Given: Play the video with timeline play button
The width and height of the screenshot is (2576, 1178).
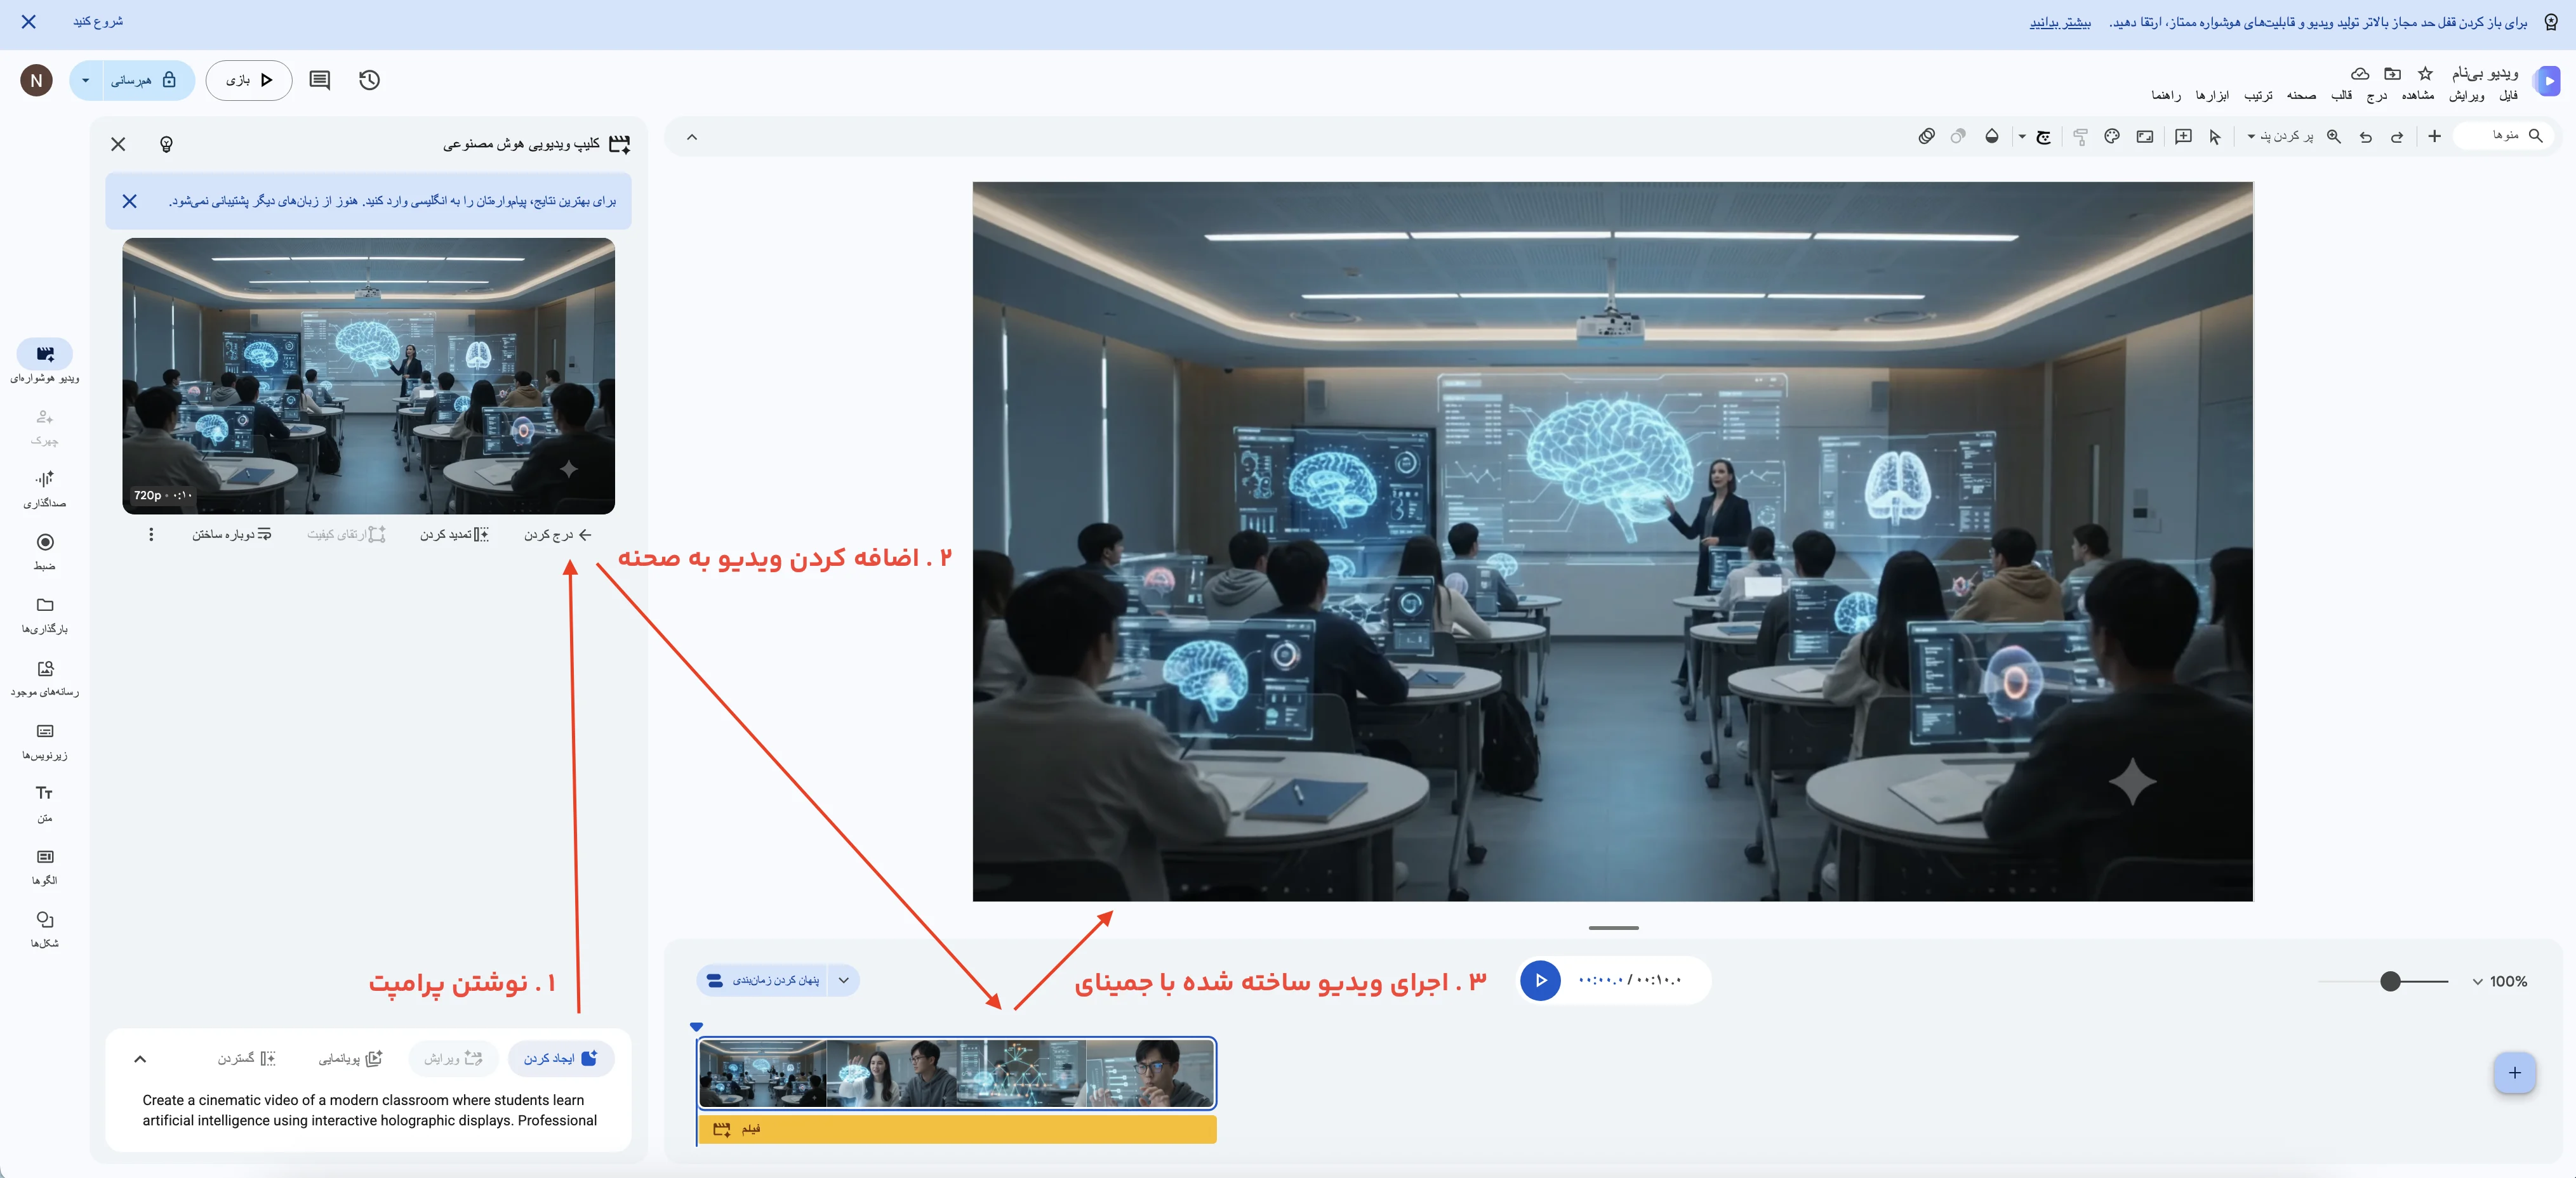Looking at the screenshot, I should (x=1540, y=980).
